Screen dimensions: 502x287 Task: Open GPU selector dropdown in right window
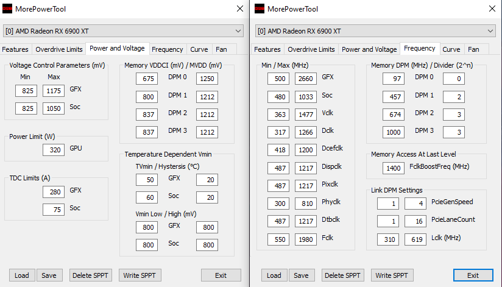375,31
